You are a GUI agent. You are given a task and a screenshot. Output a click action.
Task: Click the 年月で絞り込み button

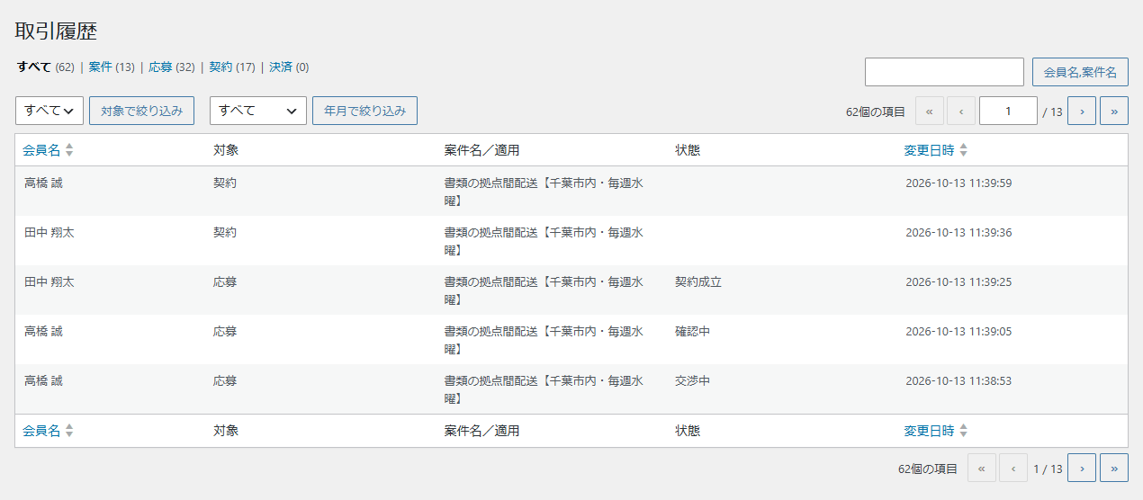tap(364, 111)
